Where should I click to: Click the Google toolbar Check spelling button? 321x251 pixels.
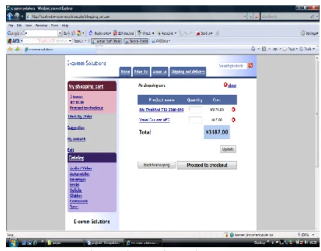(145, 33)
